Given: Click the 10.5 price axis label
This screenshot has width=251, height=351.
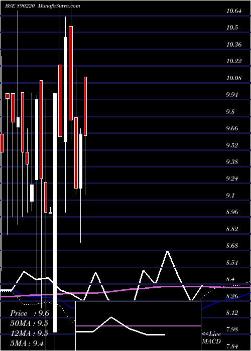Looking at the screenshot, I should 232,28.
